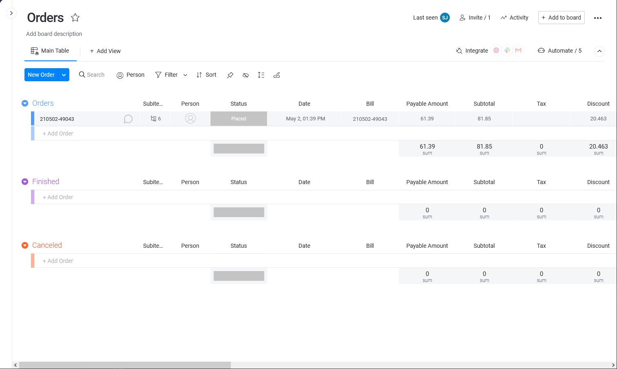Click Add to board button
Viewport: 617px width, 369px height.
[x=561, y=18]
